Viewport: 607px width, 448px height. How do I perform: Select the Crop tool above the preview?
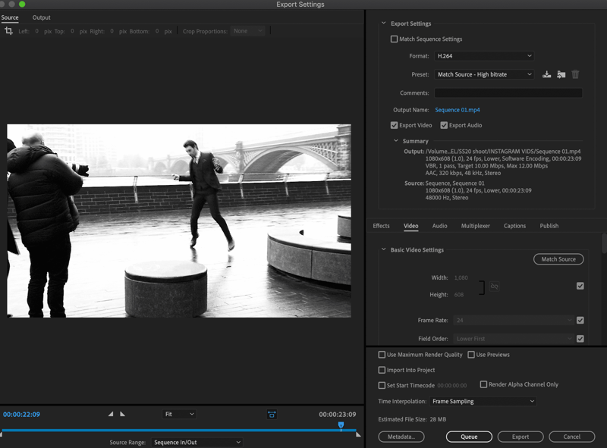tap(9, 31)
